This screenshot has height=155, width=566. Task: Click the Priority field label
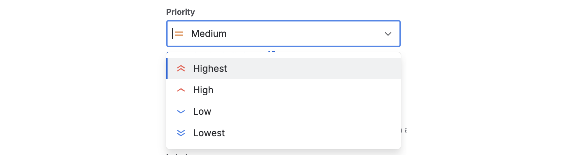[x=181, y=12]
